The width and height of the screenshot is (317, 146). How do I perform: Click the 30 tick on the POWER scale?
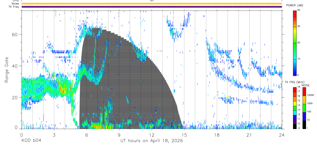(299, 26)
